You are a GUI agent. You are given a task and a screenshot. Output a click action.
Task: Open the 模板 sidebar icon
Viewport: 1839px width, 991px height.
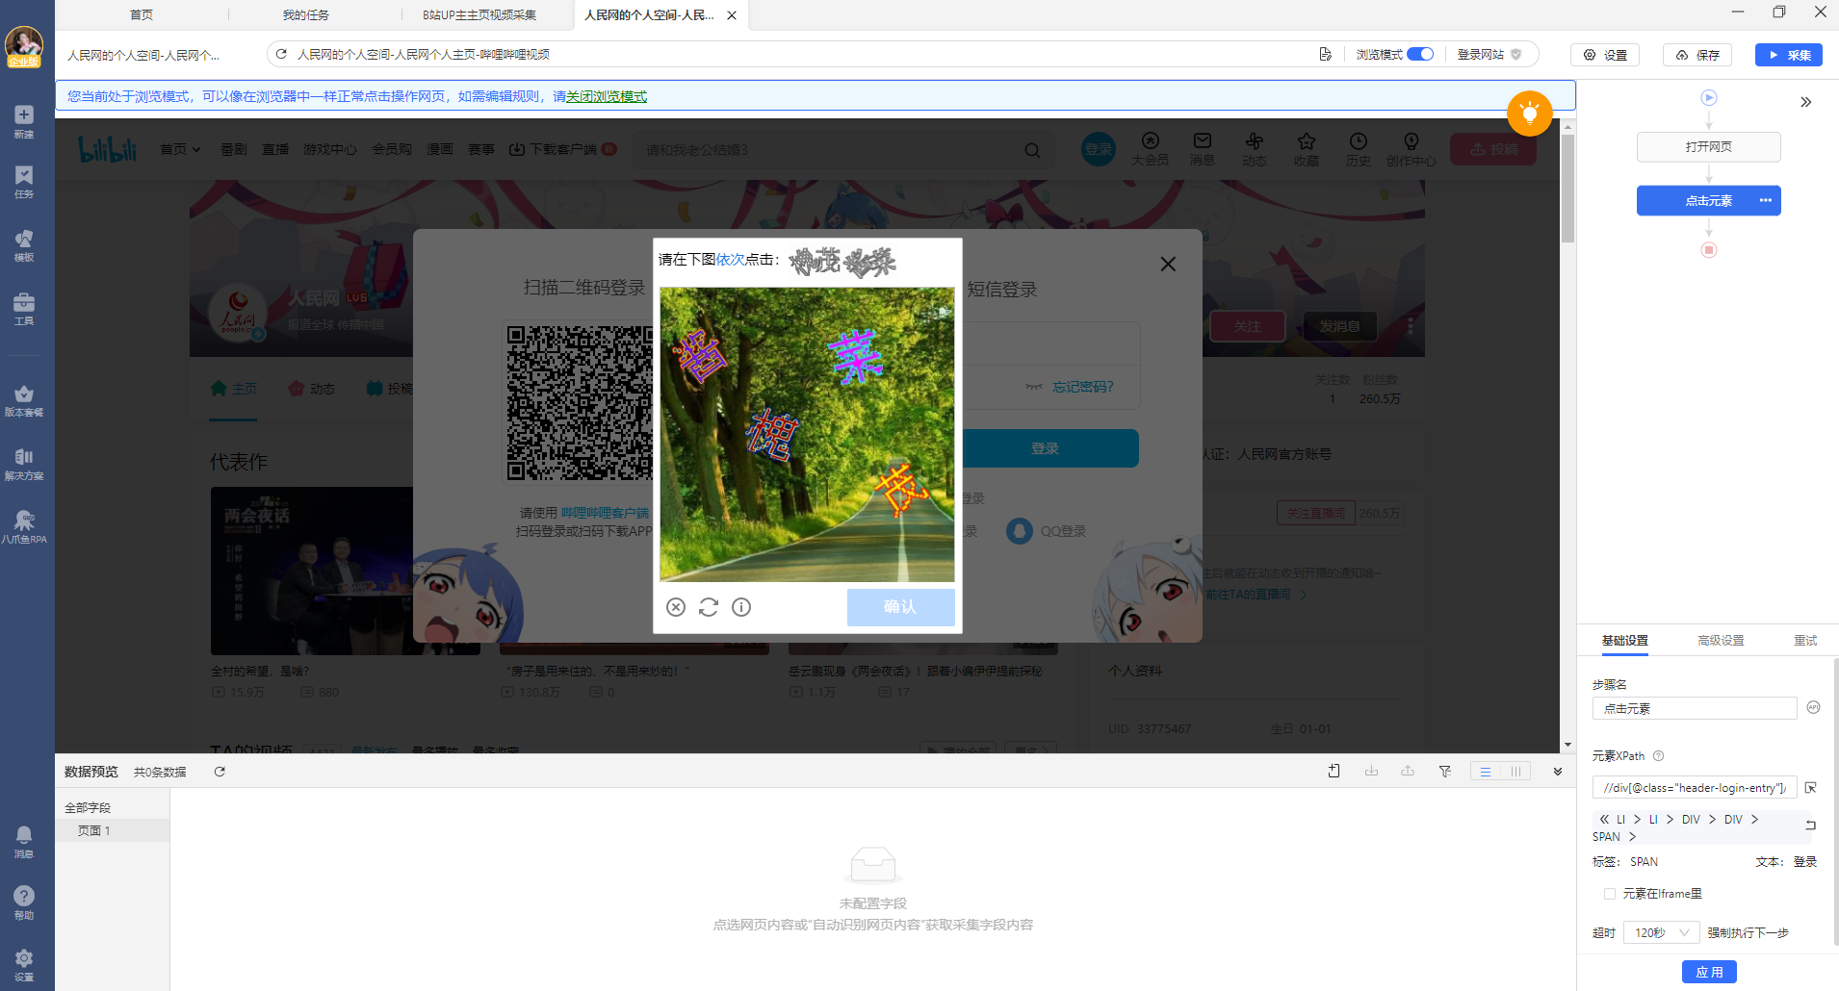point(24,244)
